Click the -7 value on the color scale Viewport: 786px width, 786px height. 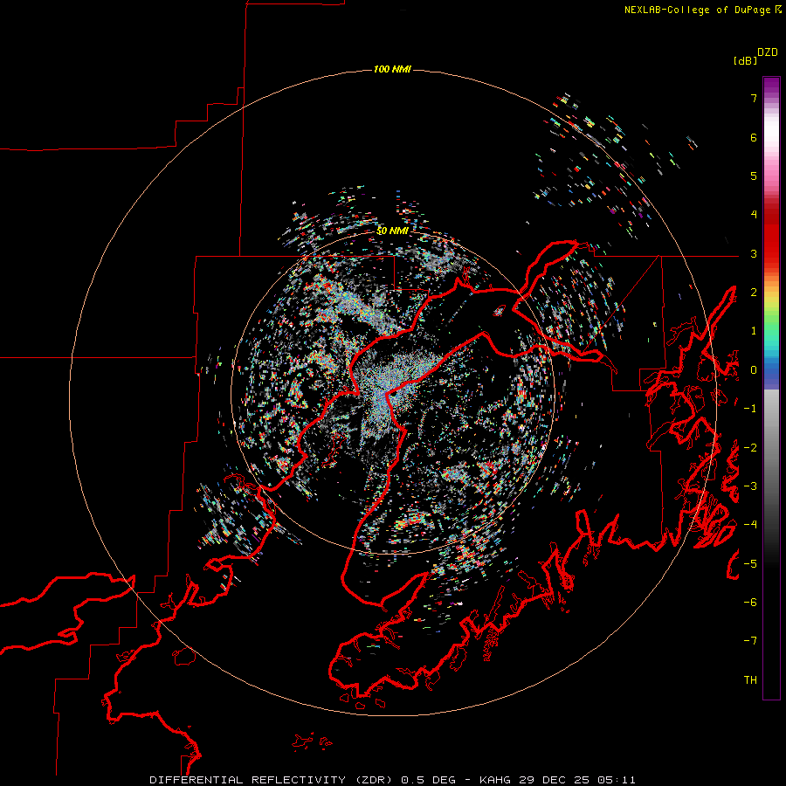[750, 641]
